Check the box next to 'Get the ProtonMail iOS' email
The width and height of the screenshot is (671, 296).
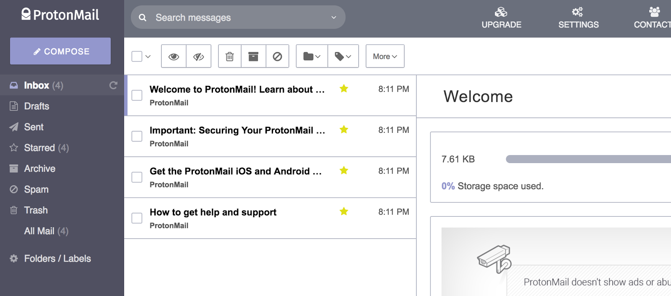[137, 177]
